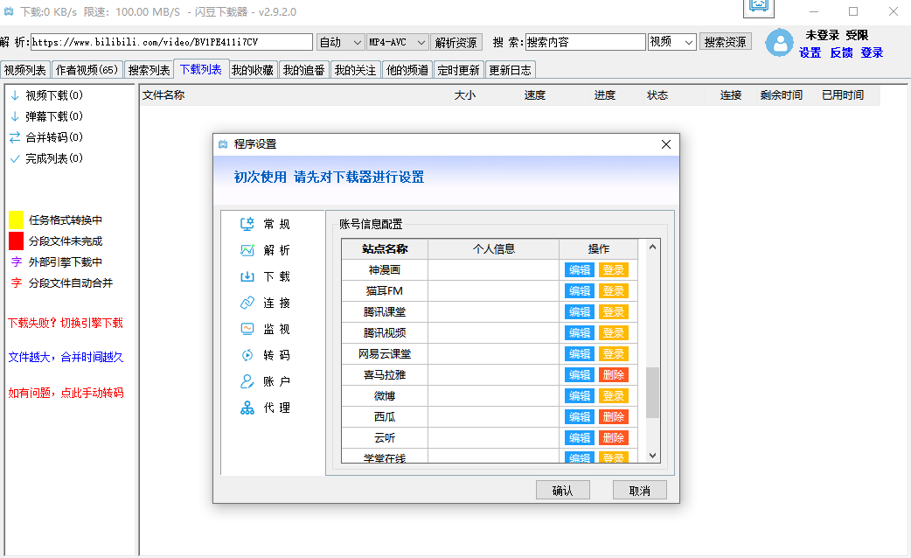Cancel settings with 取消 button
Screen dimensions: 911x558
[640, 491]
